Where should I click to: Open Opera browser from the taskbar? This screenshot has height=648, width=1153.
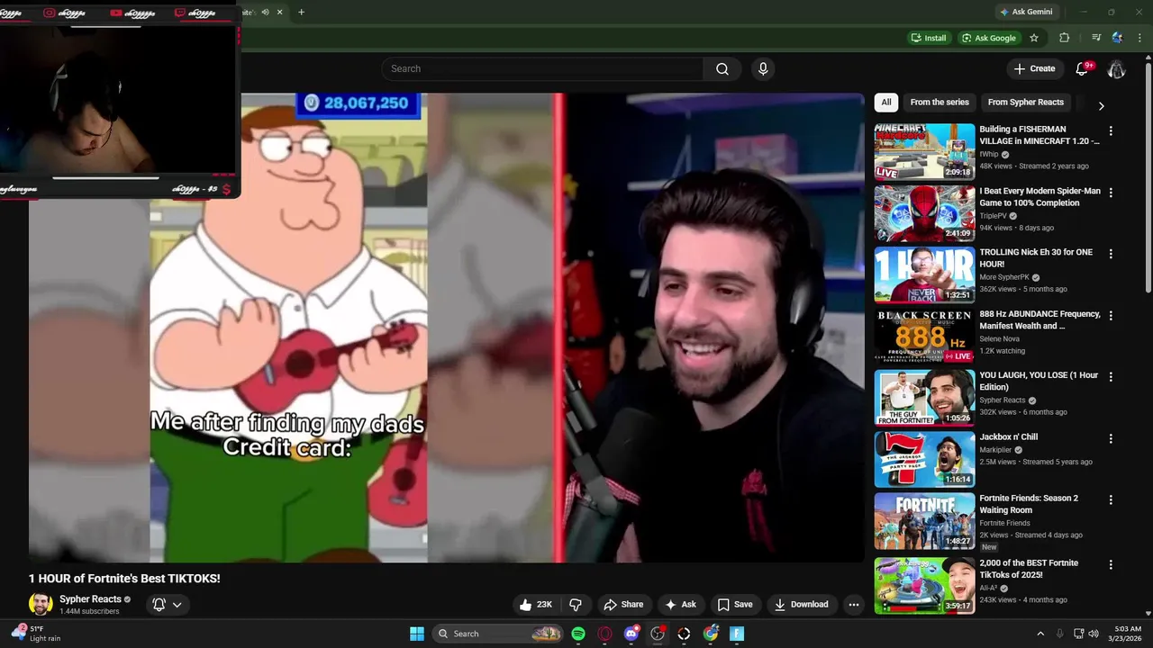pyautogui.click(x=604, y=634)
